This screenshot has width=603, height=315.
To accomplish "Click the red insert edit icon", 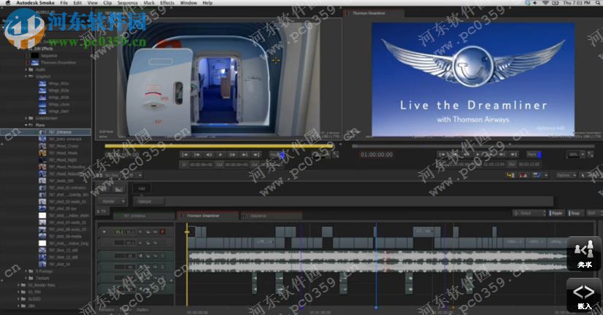I will coord(523,175).
